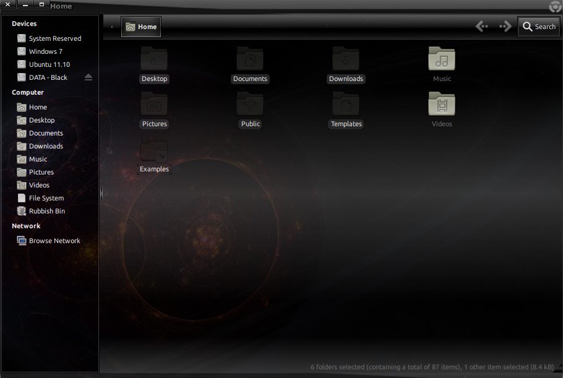The height and width of the screenshot is (378, 563).
Task: Eject the DATA - Black drive
Action: [x=88, y=77]
